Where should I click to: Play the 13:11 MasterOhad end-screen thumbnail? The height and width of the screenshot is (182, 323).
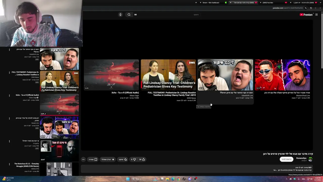pyautogui.click(x=282, y=75)
